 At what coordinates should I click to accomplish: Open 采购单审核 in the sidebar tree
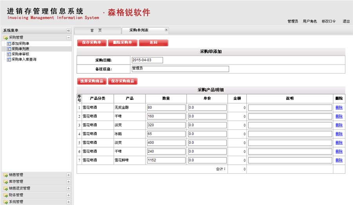[20, 54]
